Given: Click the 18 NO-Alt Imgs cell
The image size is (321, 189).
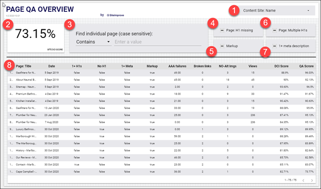Looking at the screenshot, I should point(228,80).
